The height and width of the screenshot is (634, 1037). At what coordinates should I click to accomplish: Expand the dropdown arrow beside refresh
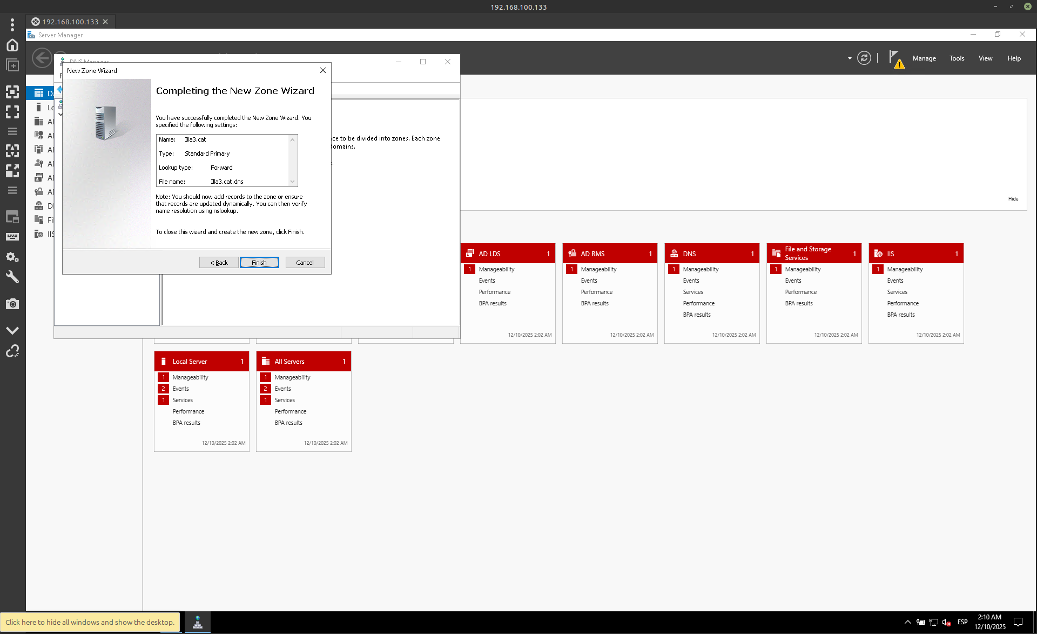pos(850,58)
